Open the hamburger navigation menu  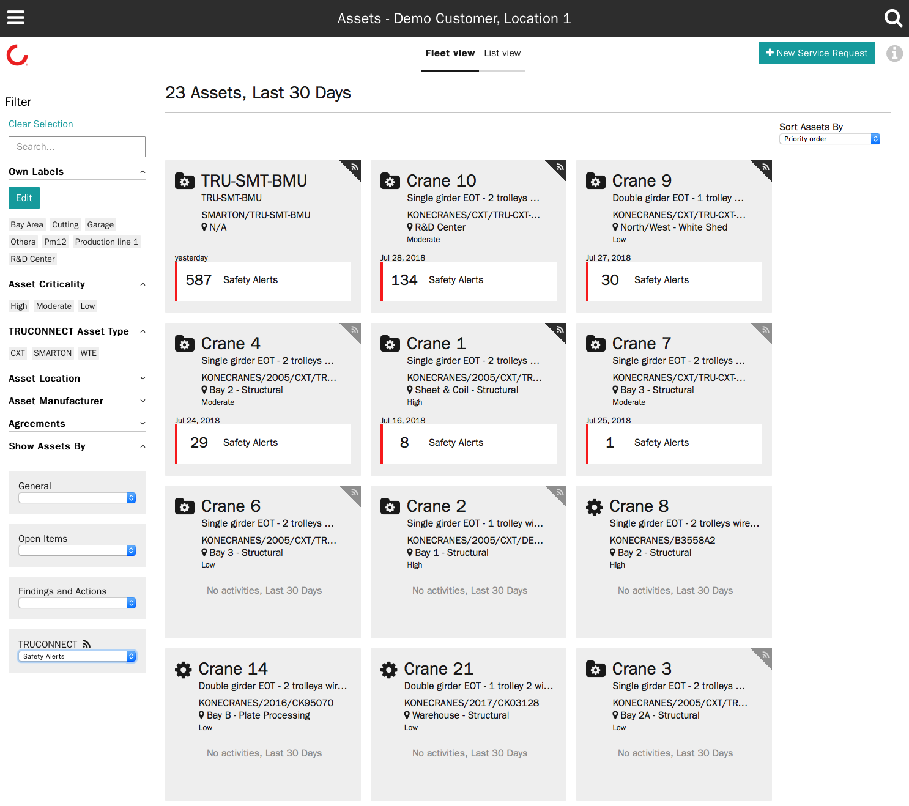tap(16, 18)
